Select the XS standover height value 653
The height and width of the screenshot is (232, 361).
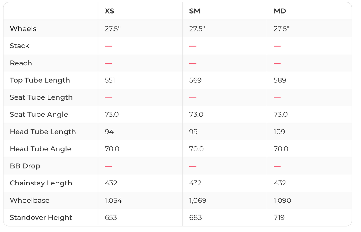pyautogui.click(x=111, y=218)
